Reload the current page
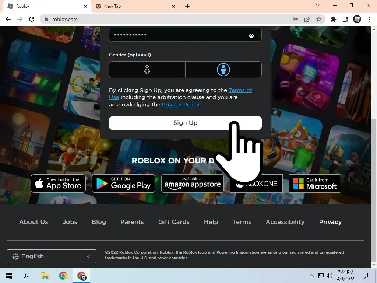This screenshot has width=377, height=283. point(32,19)
